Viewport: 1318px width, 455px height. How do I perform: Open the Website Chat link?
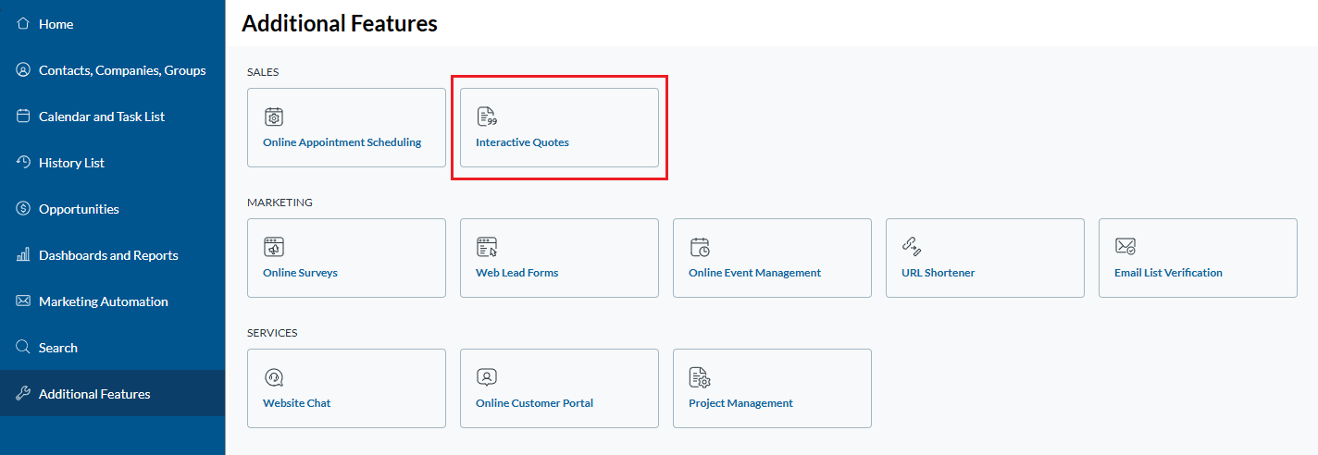pyautogui.click(x=296, y=403)
